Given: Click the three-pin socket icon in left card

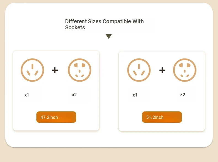Looking at the screenshot, I should [32, 70].
